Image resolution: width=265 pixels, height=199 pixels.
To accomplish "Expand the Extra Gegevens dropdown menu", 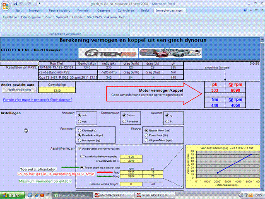I will click(32, 17).
